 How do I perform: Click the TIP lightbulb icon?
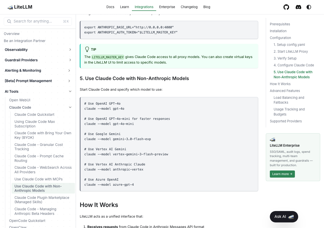[x=87, y=49]
